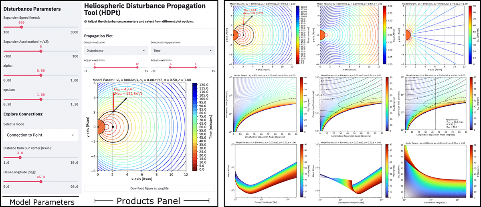Expand the Connection to Point mode dropdown
Screen dimensions: 481x207
40,135
